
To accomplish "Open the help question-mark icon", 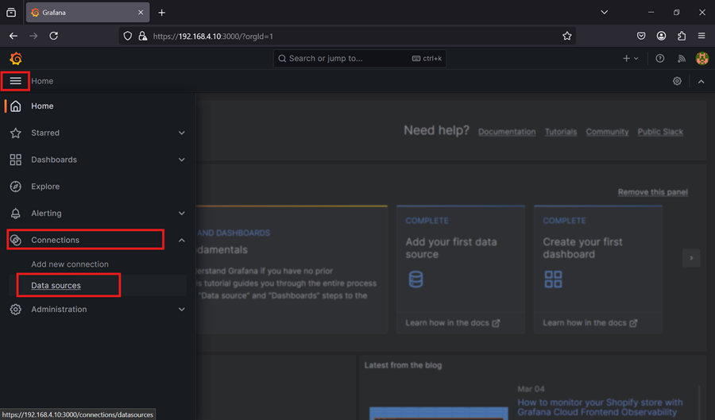I will [660, 58].
